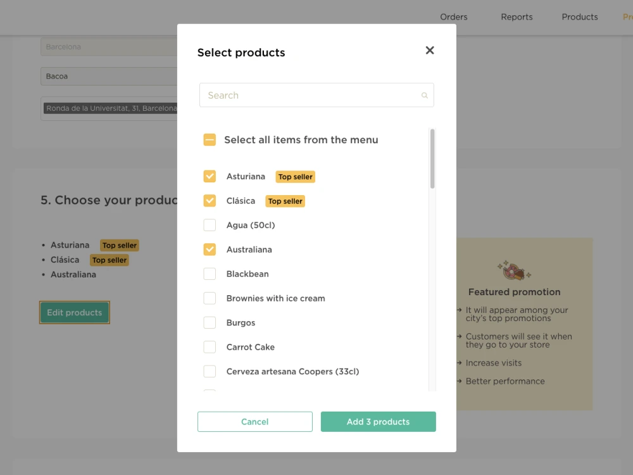Viewport: 633px width, 475px height.
Task: Open the Orders tab
Action: (454, 17)
